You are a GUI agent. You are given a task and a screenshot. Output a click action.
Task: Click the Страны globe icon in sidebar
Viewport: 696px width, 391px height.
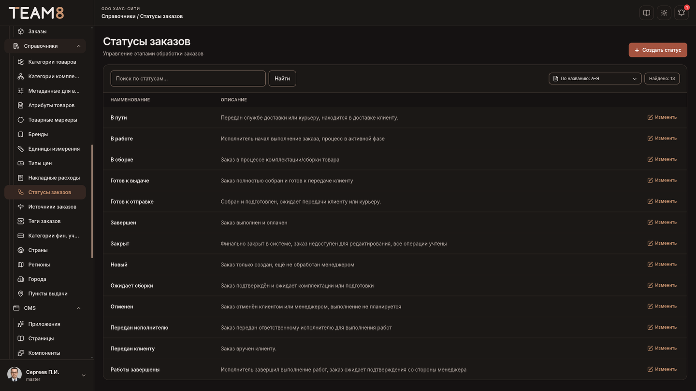[x=21, y=250]
